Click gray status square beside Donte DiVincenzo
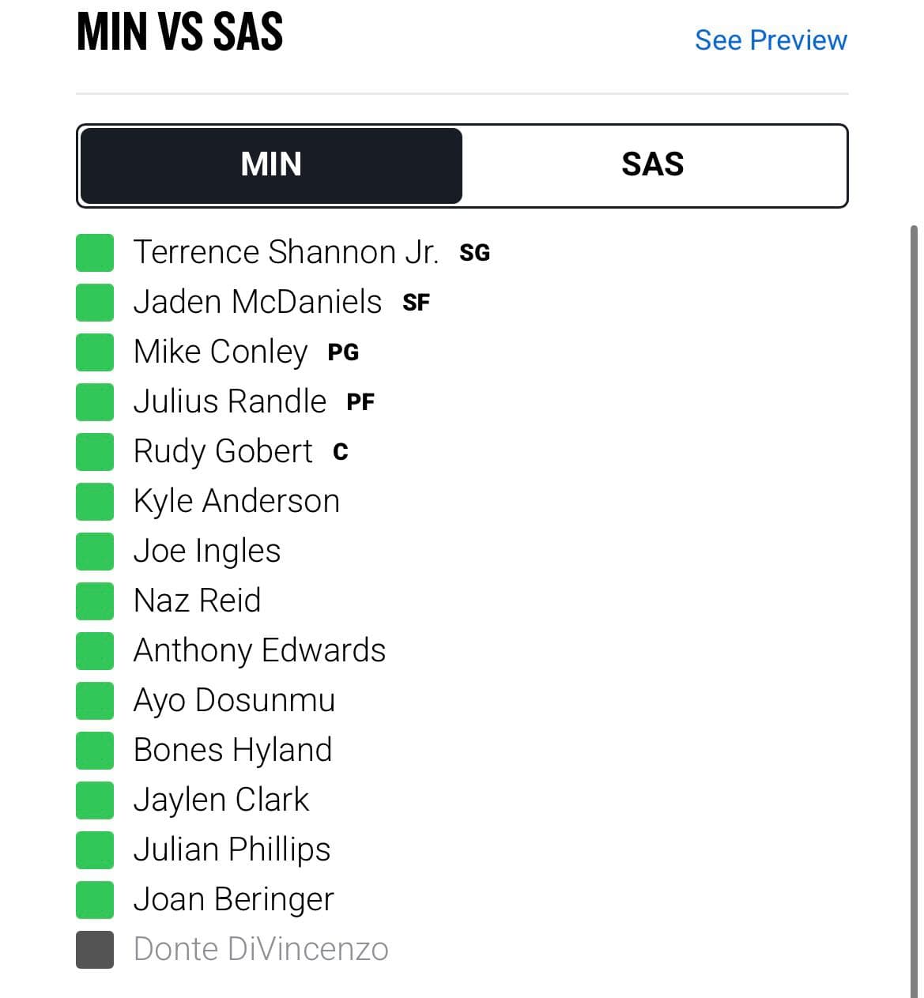The width and height of the screenshot is (924, 998). (x=95, y=949)
